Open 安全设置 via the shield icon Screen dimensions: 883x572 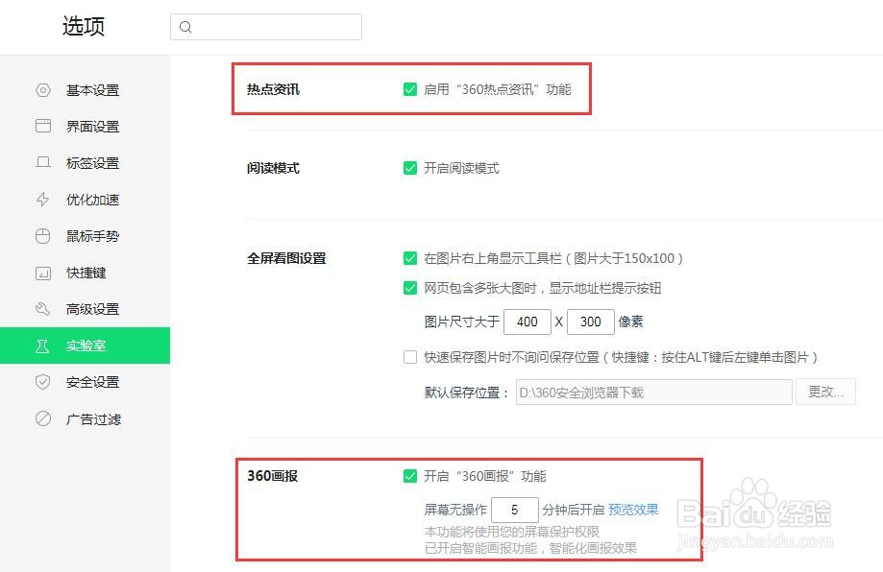tap(43, 382)
